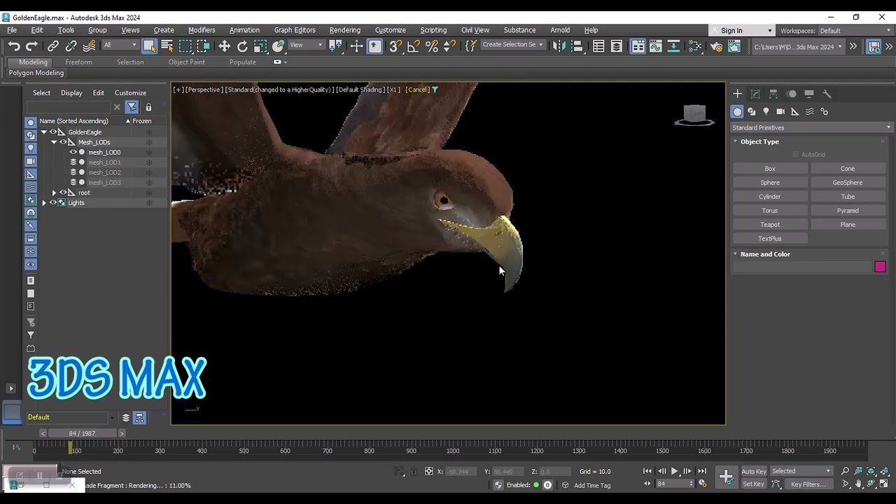The height and width of the screenshot is (504, 896).
Task: Click the Align tool icon
Action: [577, 46]
